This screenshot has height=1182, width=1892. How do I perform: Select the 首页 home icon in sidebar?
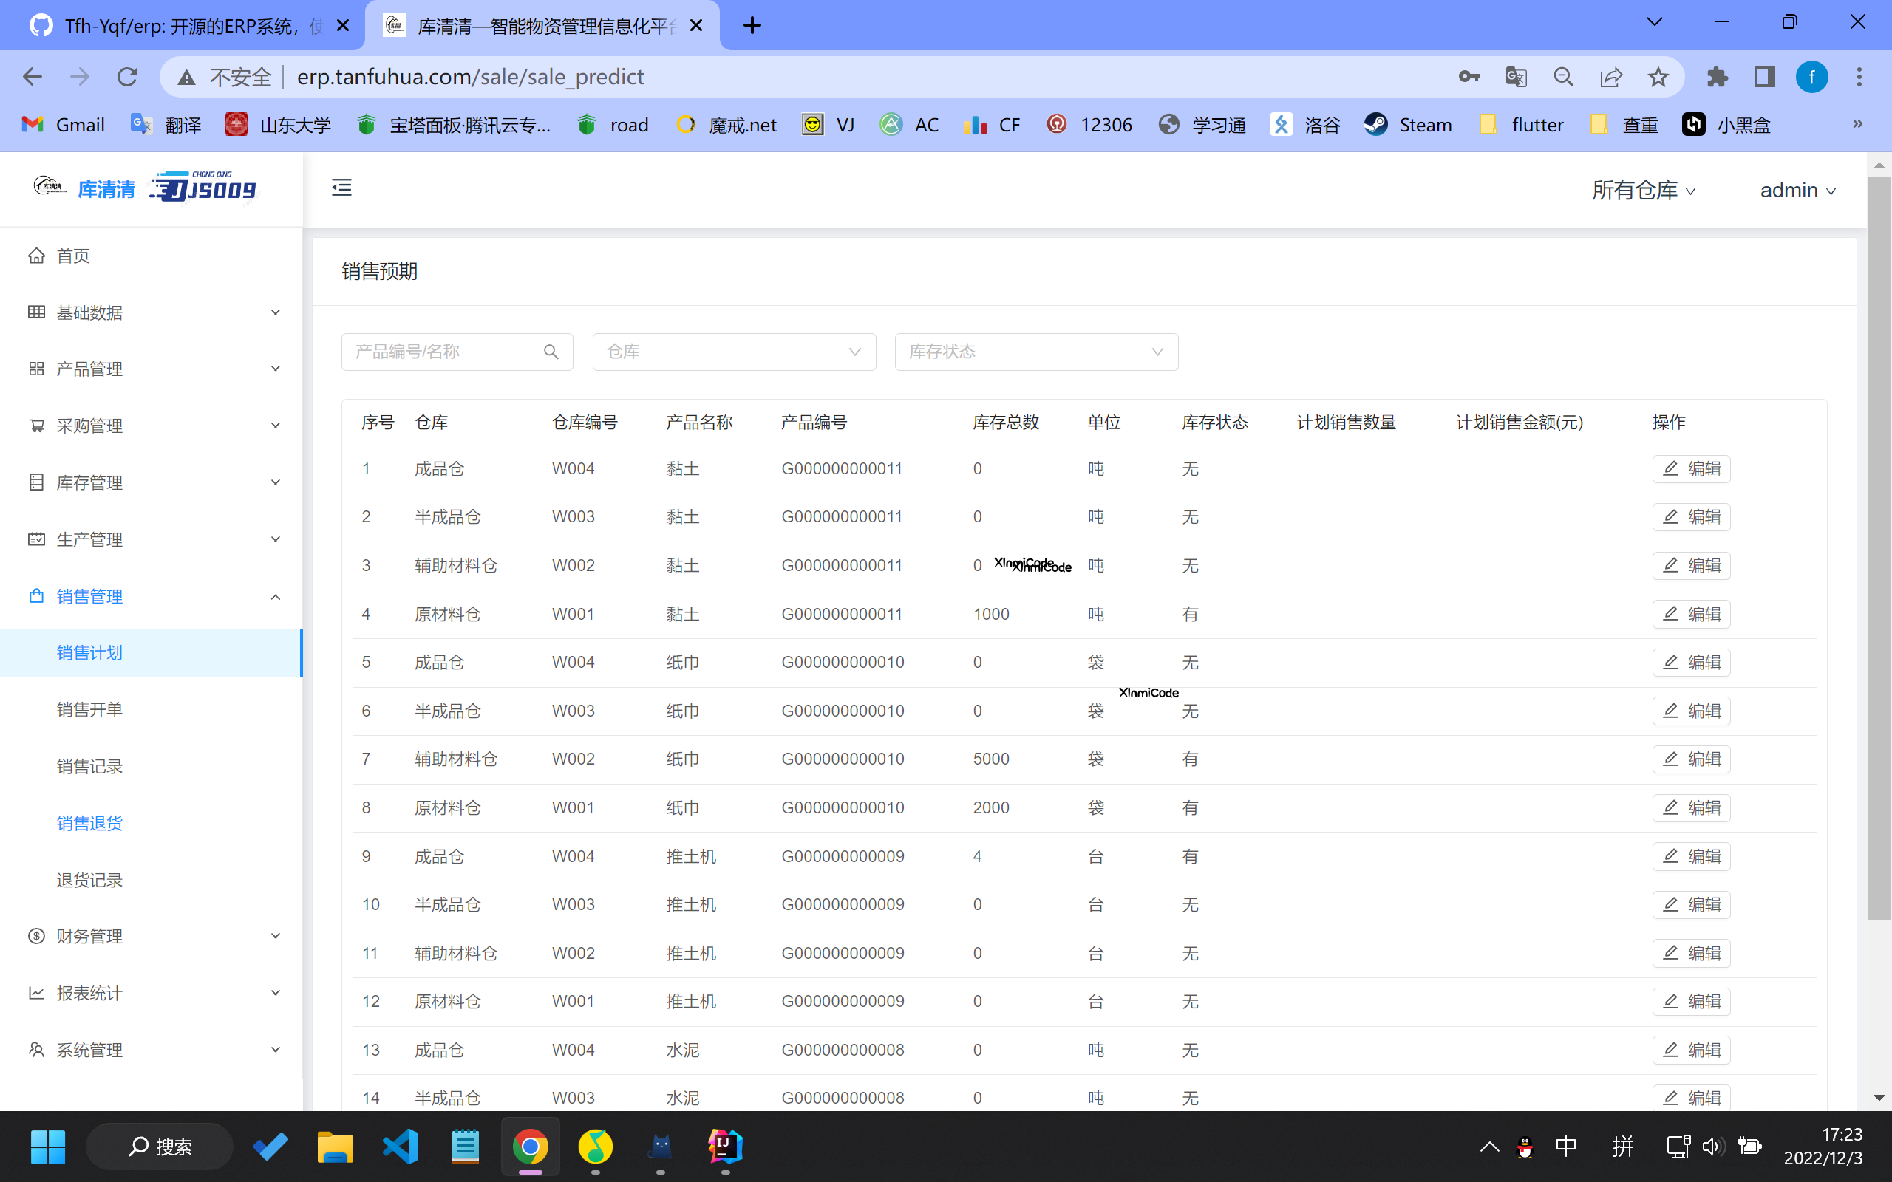pyautogui.click(x=36, y=255)
